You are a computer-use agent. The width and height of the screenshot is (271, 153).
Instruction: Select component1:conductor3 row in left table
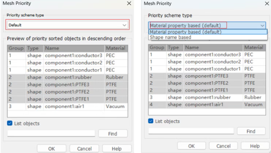tap(68, 55)
